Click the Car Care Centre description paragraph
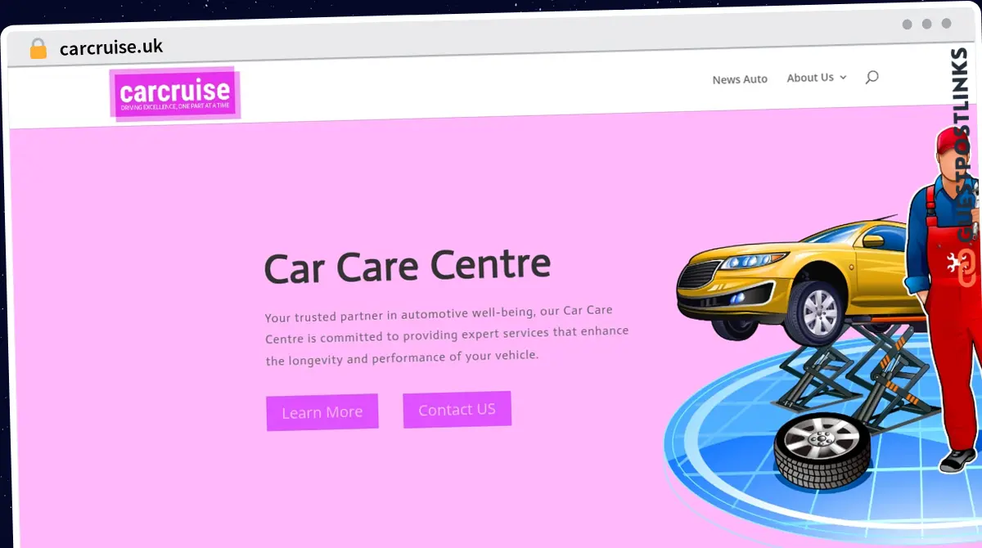Image resolution: width=982 pixels, height=548 pixels. click(447, 335)
